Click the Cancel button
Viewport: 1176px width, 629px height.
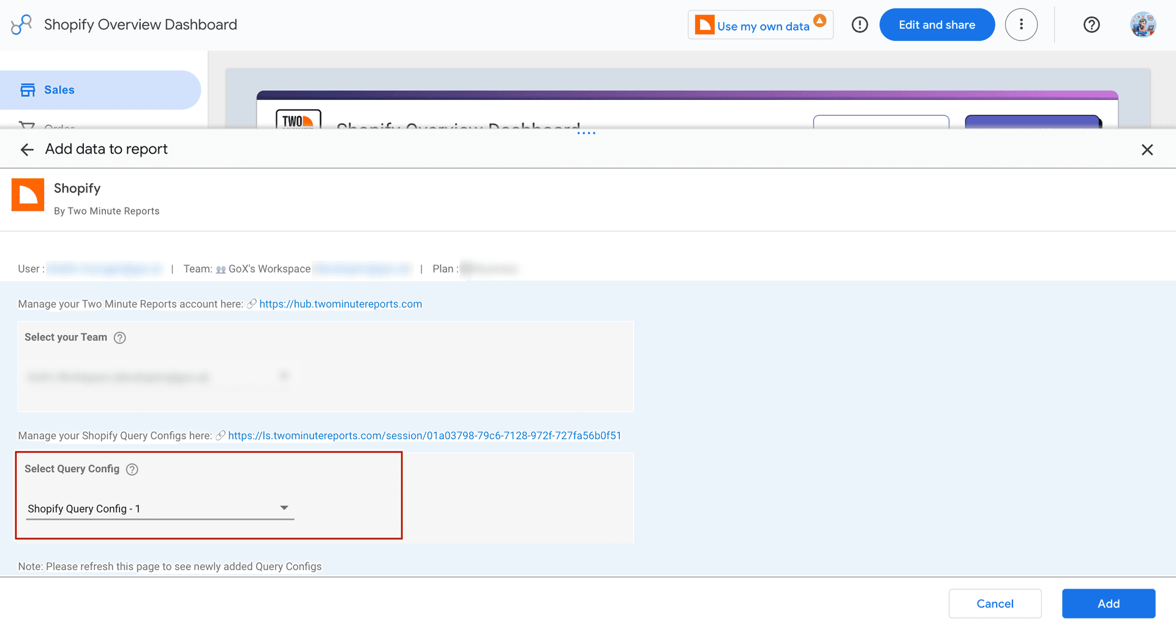pos(995,603)
